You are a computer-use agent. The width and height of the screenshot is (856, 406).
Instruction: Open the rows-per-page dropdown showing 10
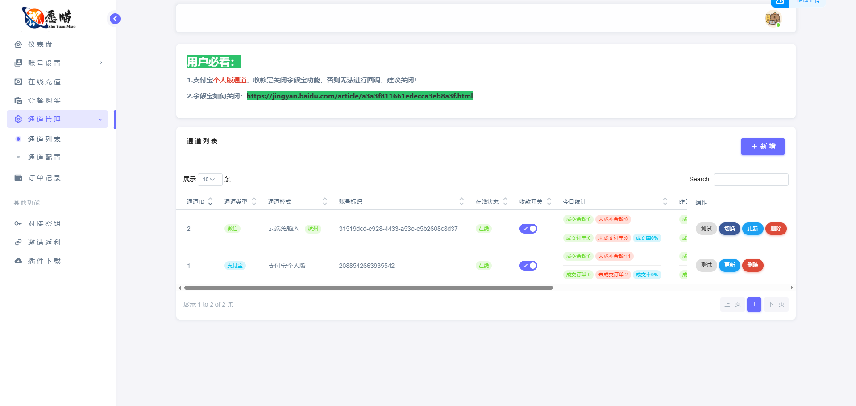pos(209,180)
